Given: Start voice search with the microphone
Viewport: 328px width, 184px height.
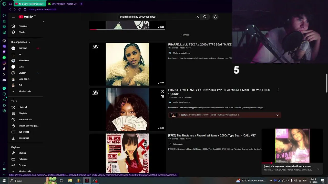Looking at the screenshot, I should [215, 17].
